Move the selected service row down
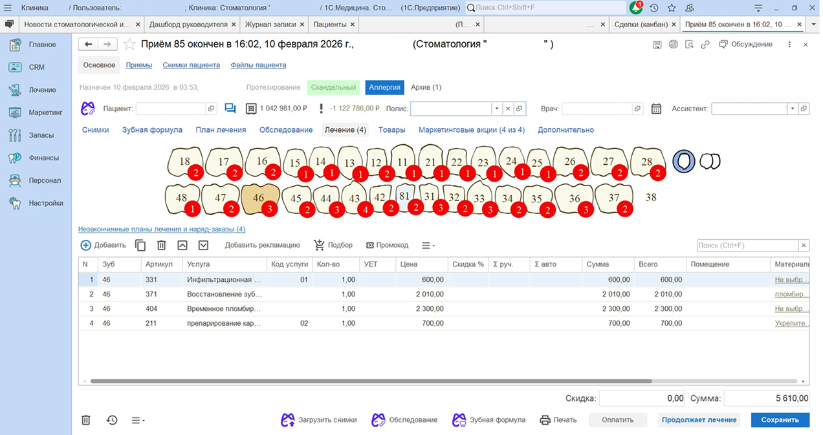Image resolution: width=823 pixels, height=435 pixels. click(x=203, y=246)
